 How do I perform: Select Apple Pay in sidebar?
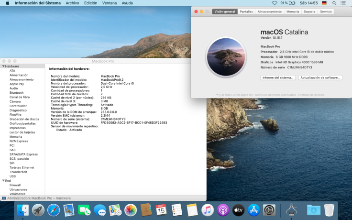(x=17, y=84)
